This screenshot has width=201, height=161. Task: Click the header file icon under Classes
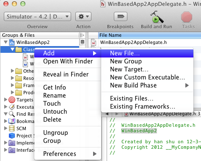tap(25, 57)
